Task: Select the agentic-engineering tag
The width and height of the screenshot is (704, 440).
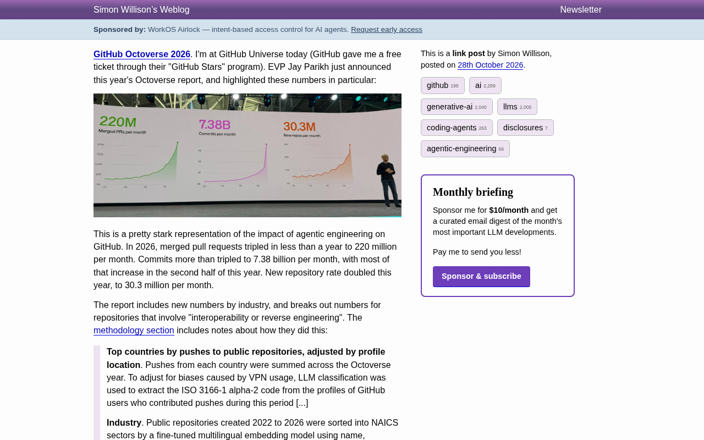Action: click(x=465, y=148)
